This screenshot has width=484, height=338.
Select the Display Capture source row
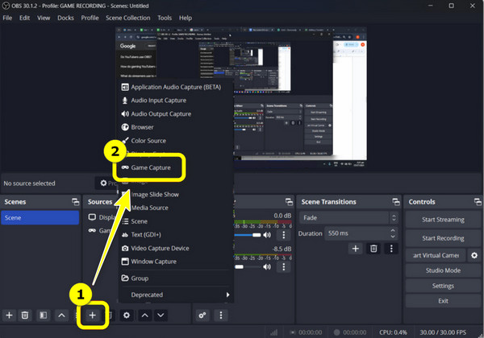(102, 217)
